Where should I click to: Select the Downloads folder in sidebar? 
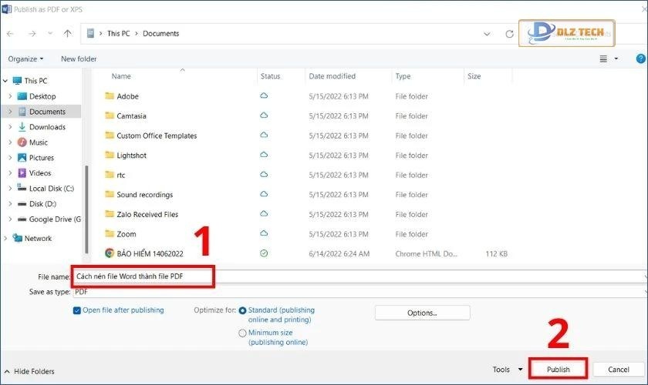pyautogui.click(x=47, y=127)
